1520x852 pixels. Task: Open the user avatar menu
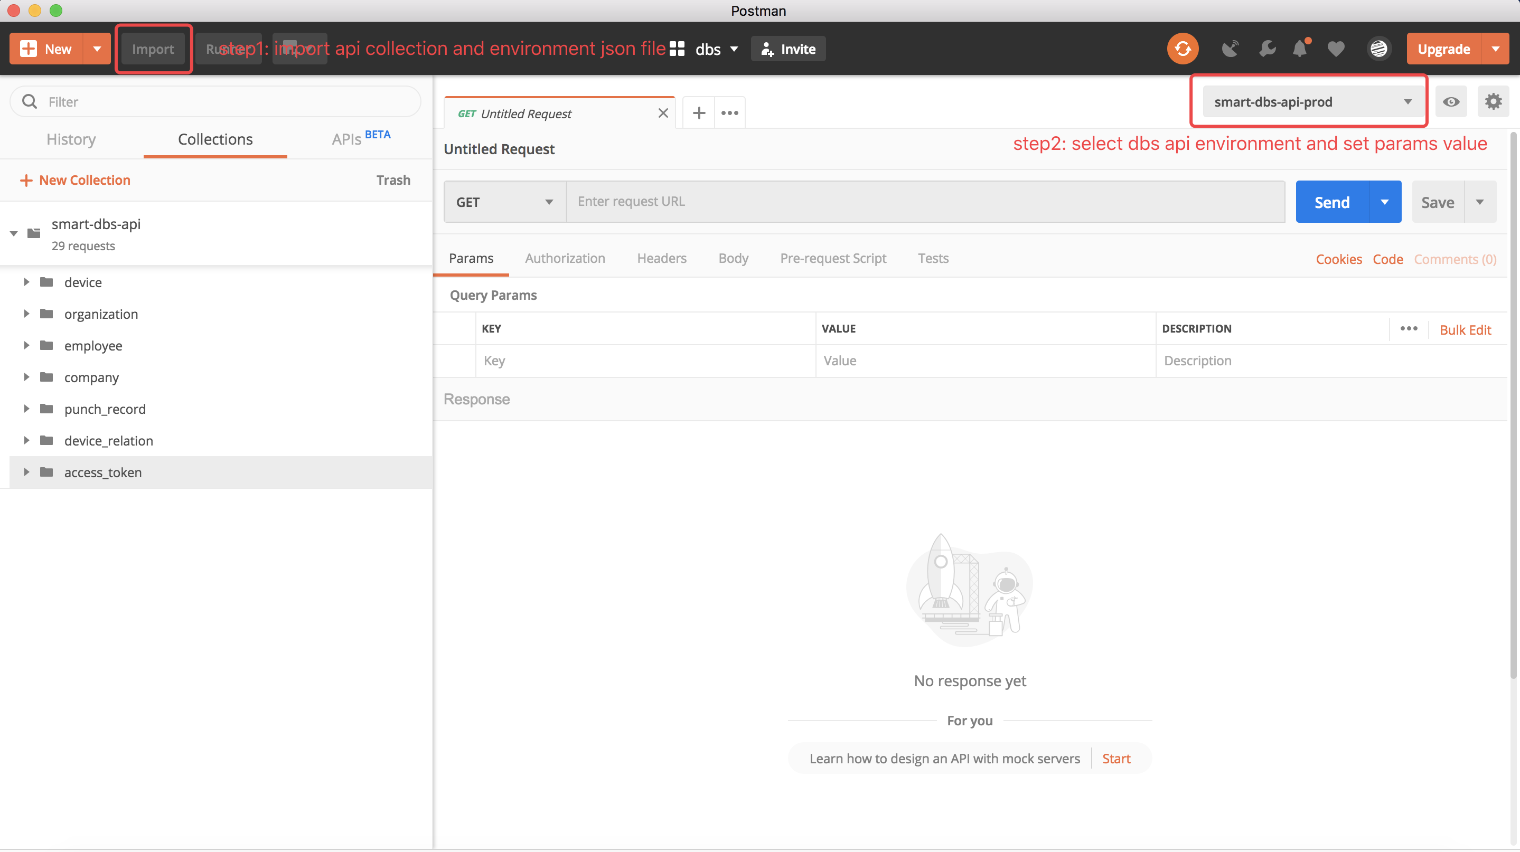tap(1378, 49)
